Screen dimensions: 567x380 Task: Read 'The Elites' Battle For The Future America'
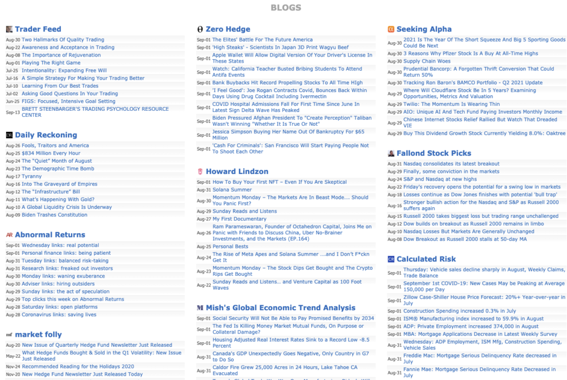(x=262, y=40)
